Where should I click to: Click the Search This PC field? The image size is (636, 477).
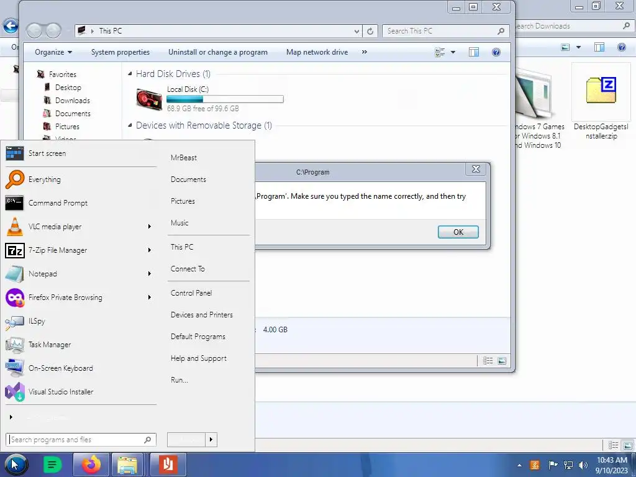(445, 31)
